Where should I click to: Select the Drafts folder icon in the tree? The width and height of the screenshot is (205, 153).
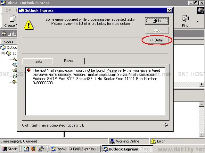coord(15,82)
